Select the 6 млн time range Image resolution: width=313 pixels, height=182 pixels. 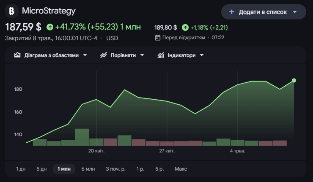88,169
